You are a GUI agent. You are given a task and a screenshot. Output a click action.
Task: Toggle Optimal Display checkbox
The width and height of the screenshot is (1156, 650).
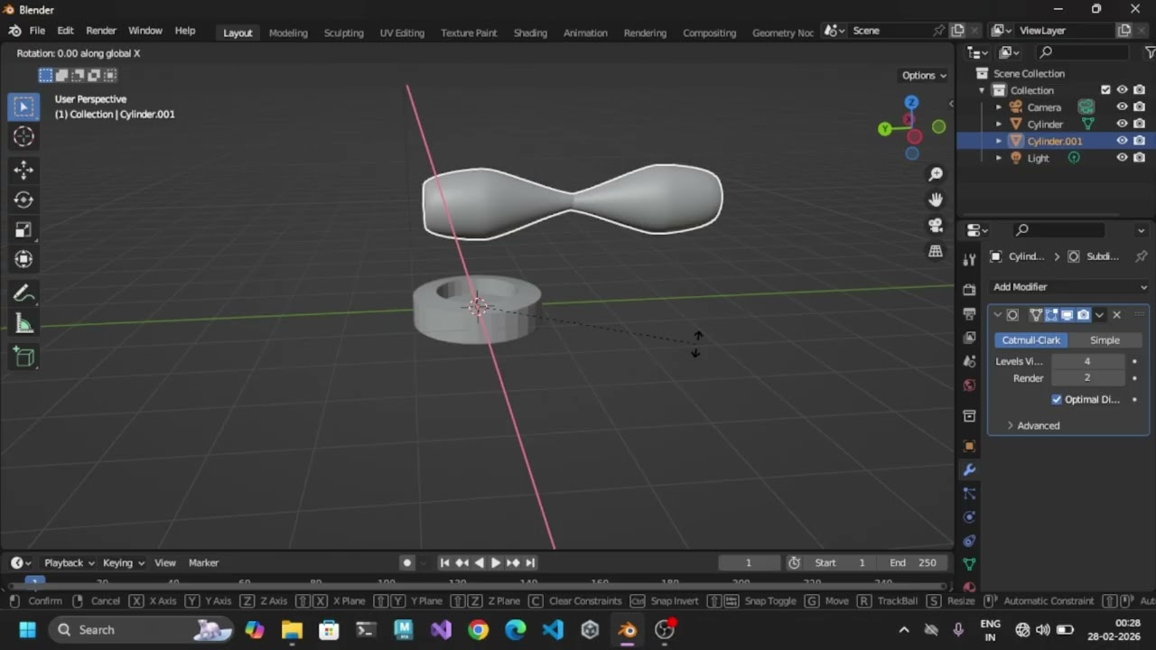(x=1057, y=399)
